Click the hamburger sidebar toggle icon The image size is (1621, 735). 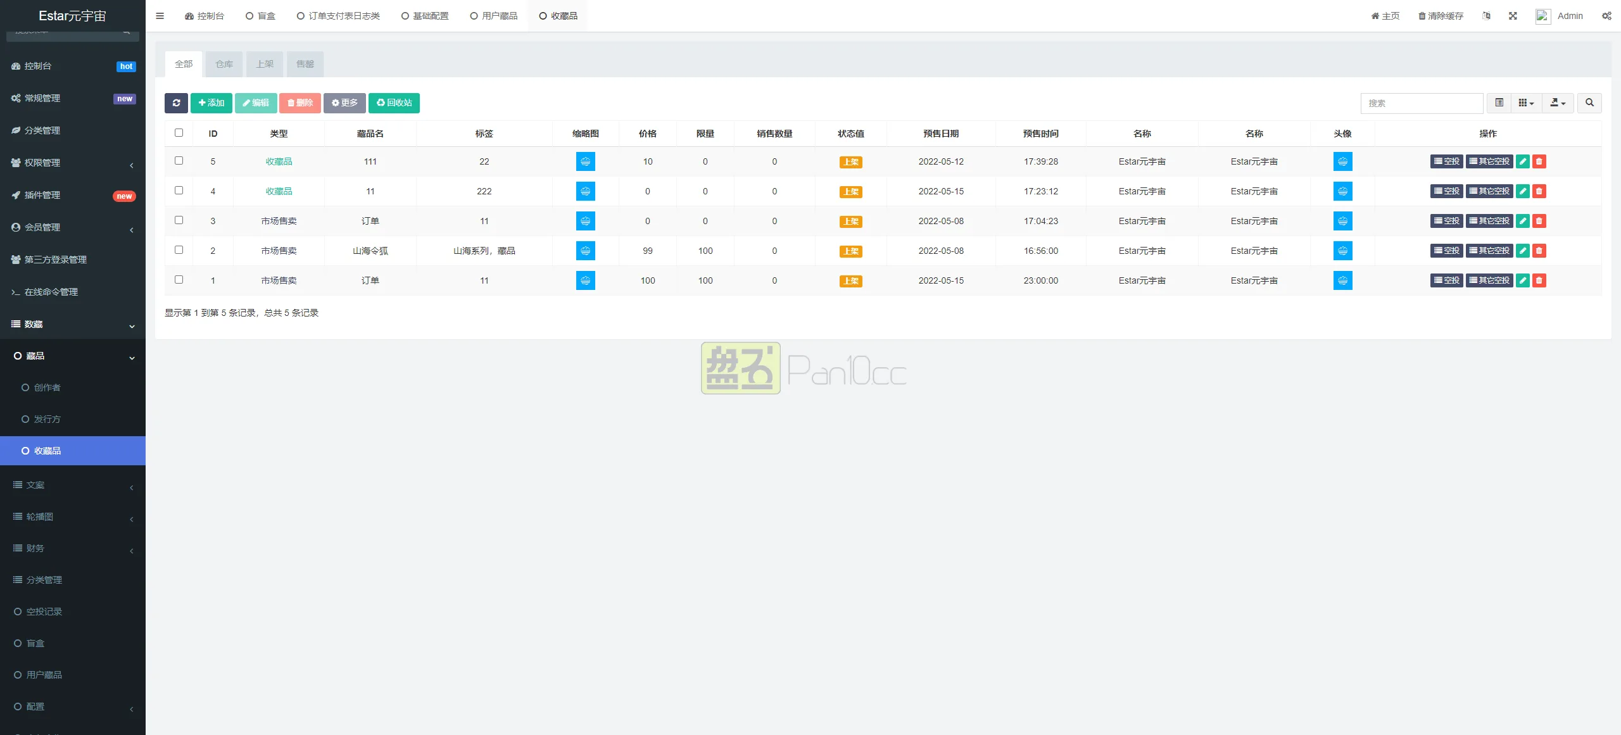[x=160, y=16]
